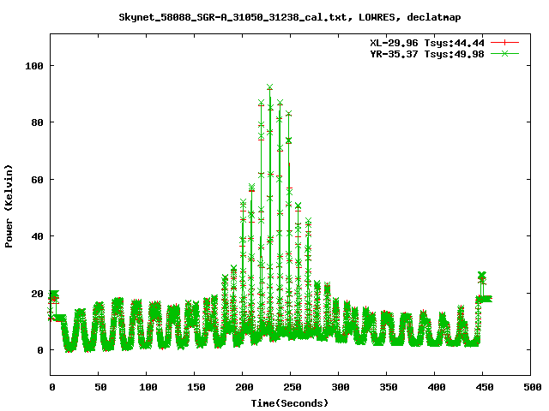Click the Time(Seconds) x-axis label
Screen dimensions: 549x411
click(x=290, y=403)
